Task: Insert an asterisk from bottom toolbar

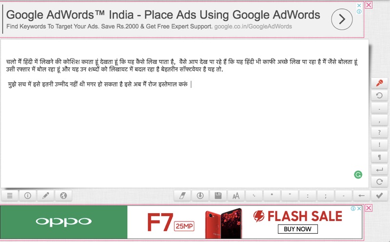Action: click(272, 196)
